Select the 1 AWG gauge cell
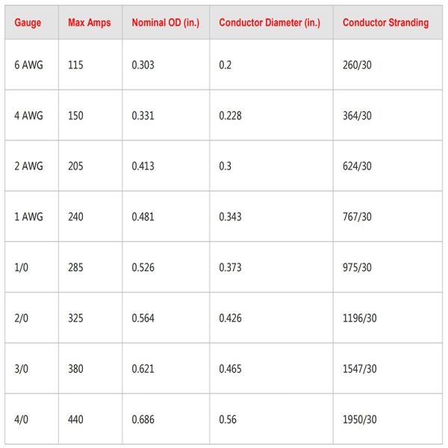This screenshot has width=448, height=448. (x=28, y=217)
